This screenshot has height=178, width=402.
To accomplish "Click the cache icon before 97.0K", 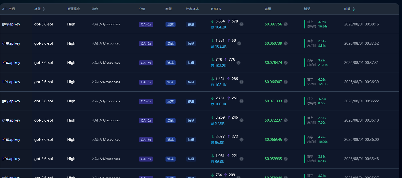I will coord(212,123).
